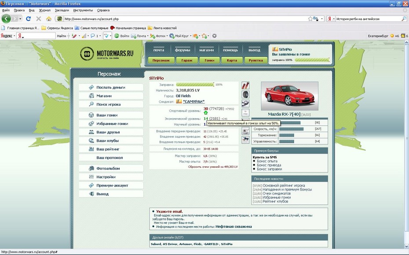Click the stop loading X icon
The width and height of the screenshot is (409, 255).
click(39, 19)
